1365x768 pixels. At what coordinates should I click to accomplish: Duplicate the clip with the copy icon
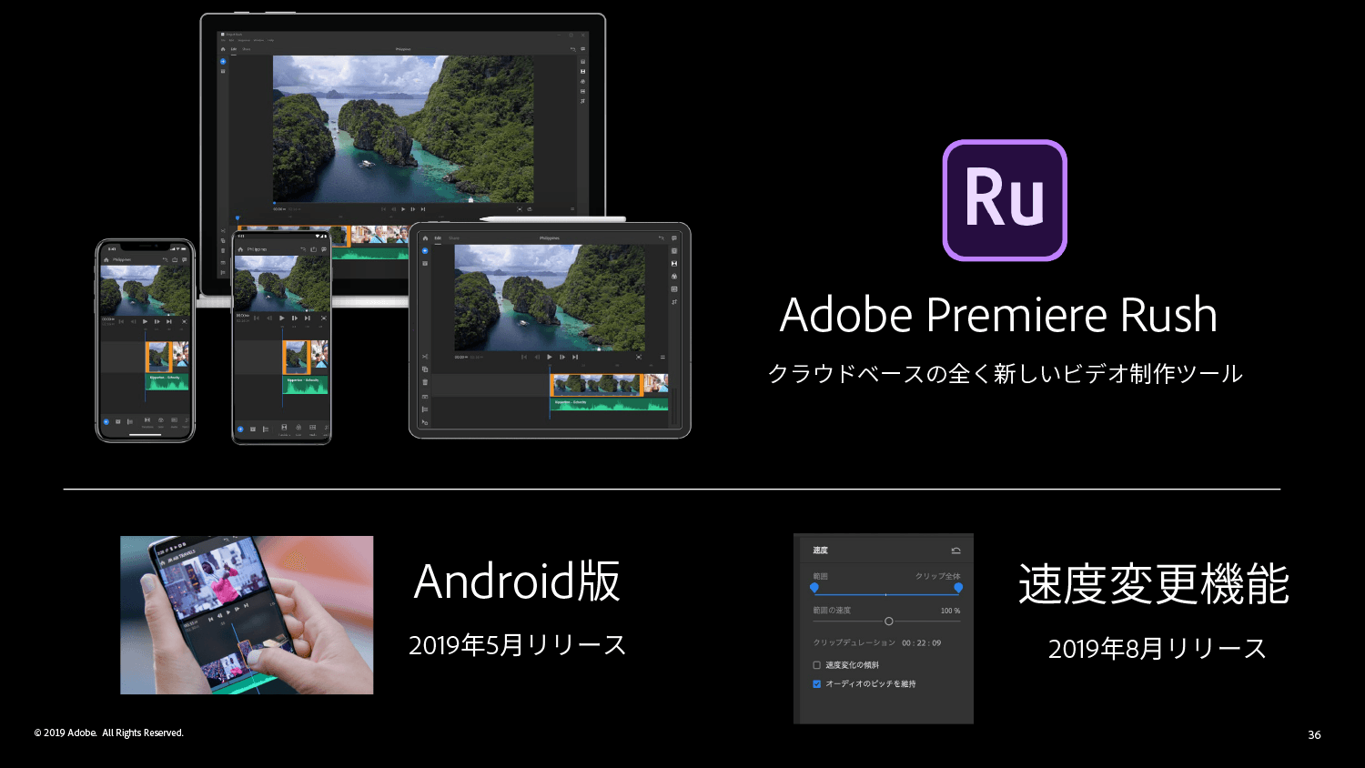click(425, 369)
